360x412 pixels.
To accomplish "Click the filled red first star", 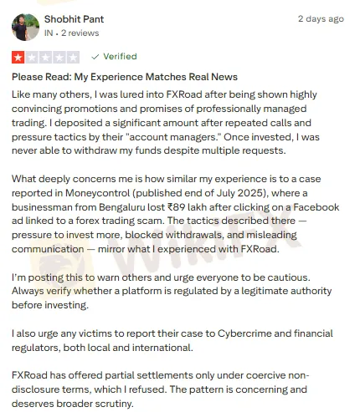I will click(18, 58).
